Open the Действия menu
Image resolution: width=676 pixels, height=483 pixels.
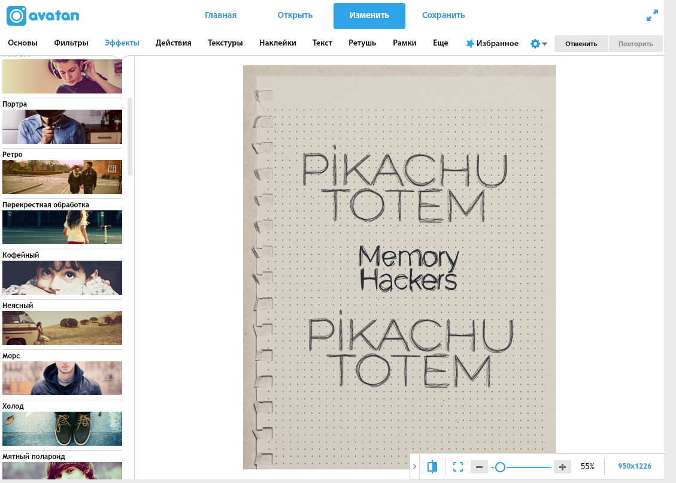(x=173, y=43)
